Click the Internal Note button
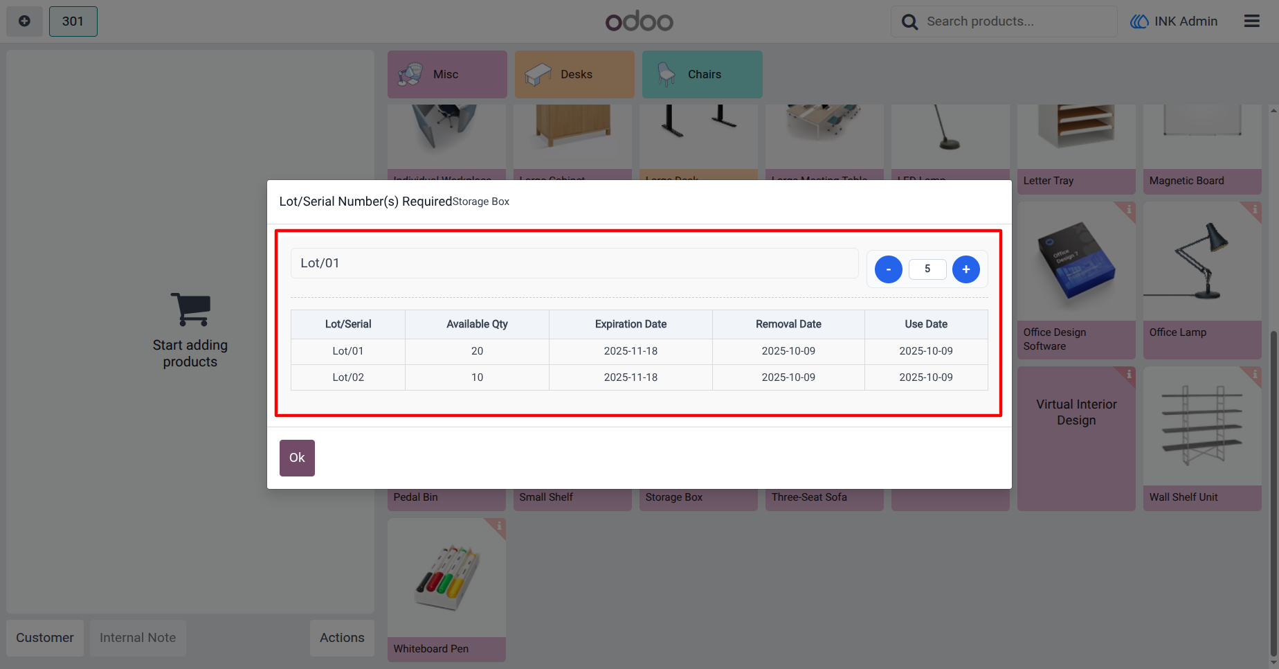This screenshot has height=669, width=1279. click(x=138, y=638)
